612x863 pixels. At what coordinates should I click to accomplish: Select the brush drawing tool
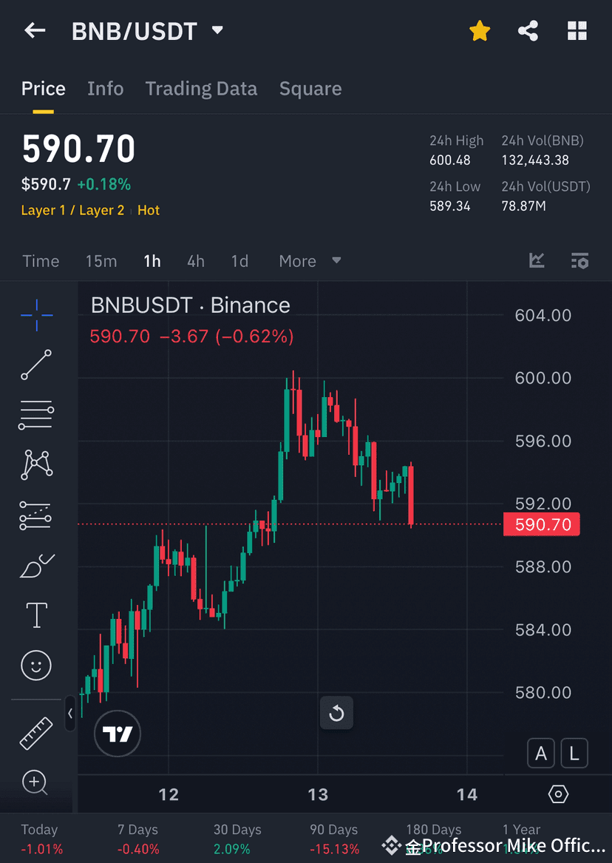[35, 565]
